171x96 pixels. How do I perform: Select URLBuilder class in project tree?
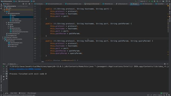point(15,19)
